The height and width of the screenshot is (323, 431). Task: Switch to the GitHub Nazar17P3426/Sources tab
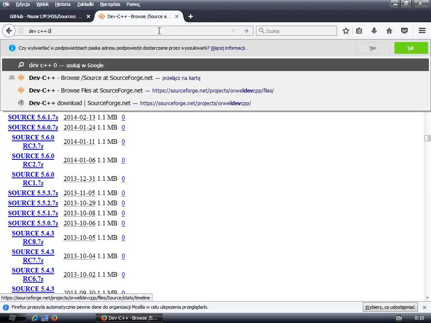click(45, 16)
